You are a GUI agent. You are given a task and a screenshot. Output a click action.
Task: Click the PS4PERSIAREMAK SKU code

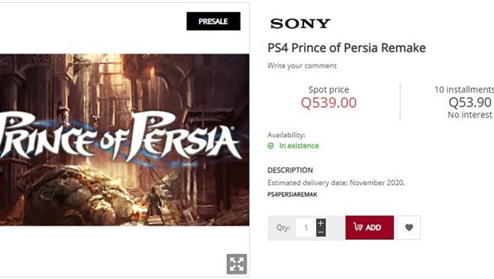292,194
